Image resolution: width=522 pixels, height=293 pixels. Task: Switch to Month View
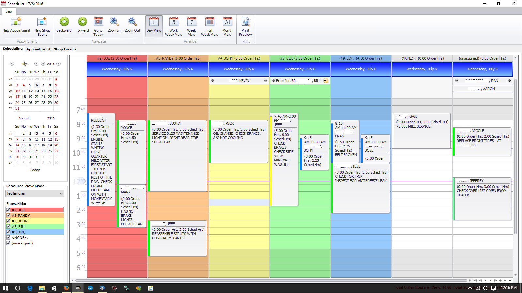227,26
